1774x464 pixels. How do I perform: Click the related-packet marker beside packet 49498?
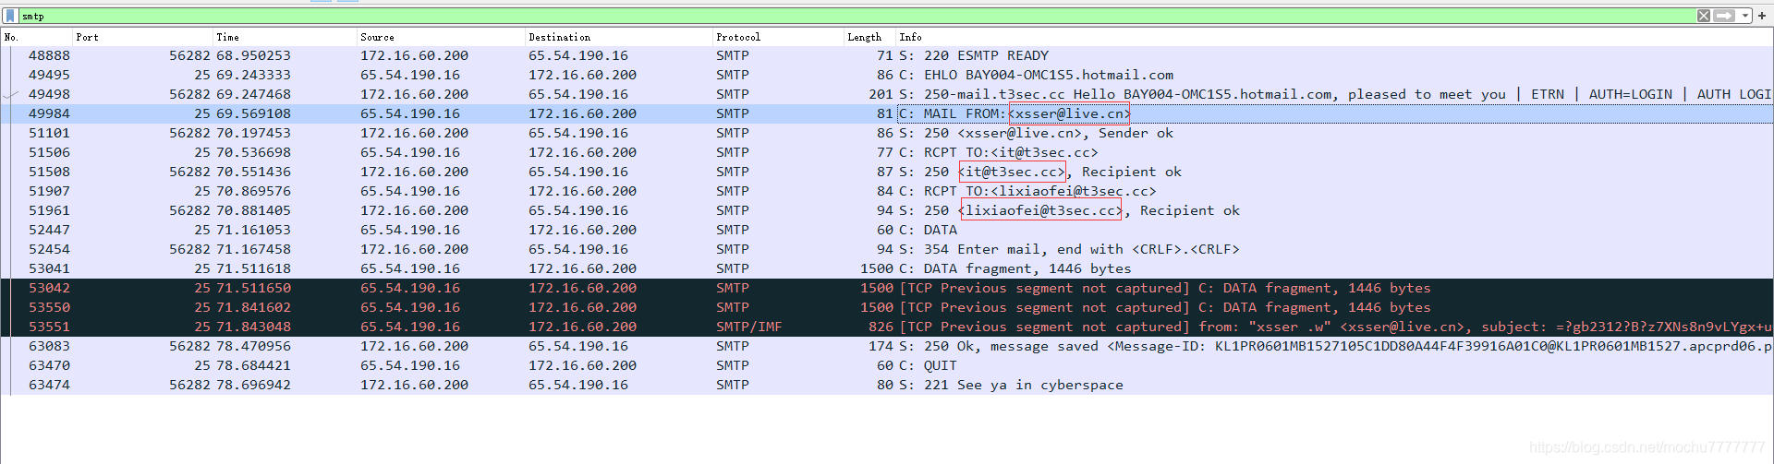coord(10,94)
